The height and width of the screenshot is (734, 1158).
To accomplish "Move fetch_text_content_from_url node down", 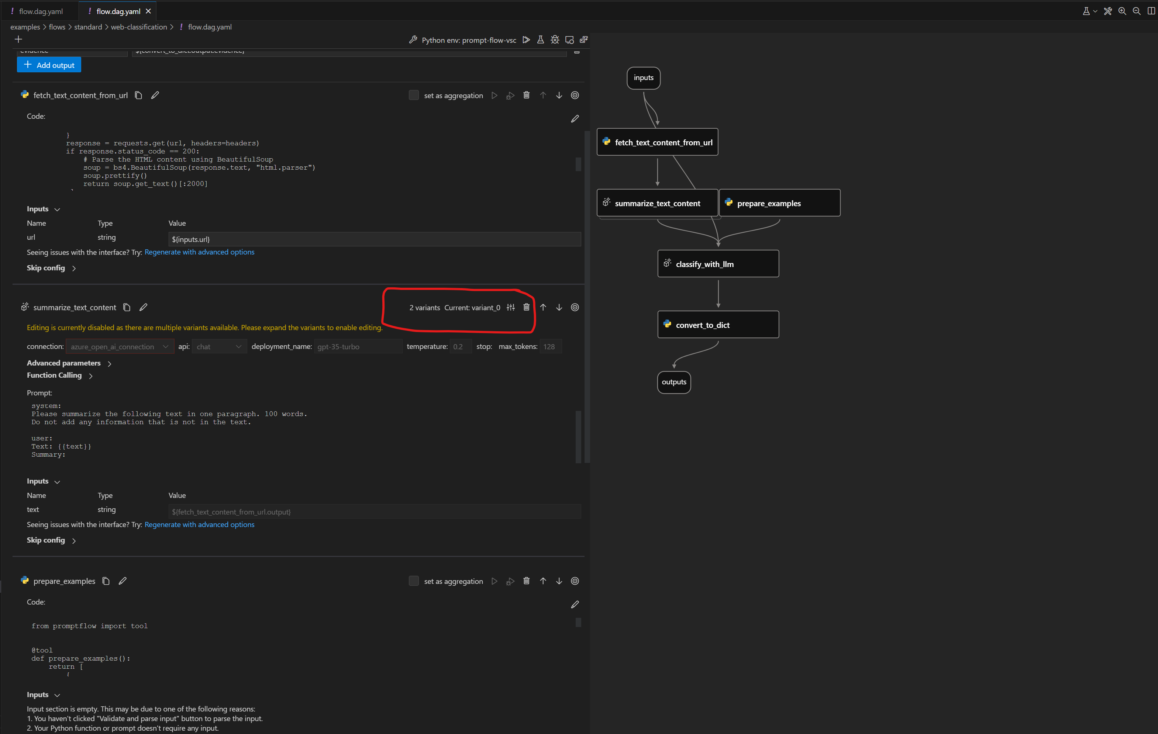I will [559, 95].
